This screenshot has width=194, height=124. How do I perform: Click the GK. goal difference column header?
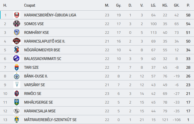[177, 5]
